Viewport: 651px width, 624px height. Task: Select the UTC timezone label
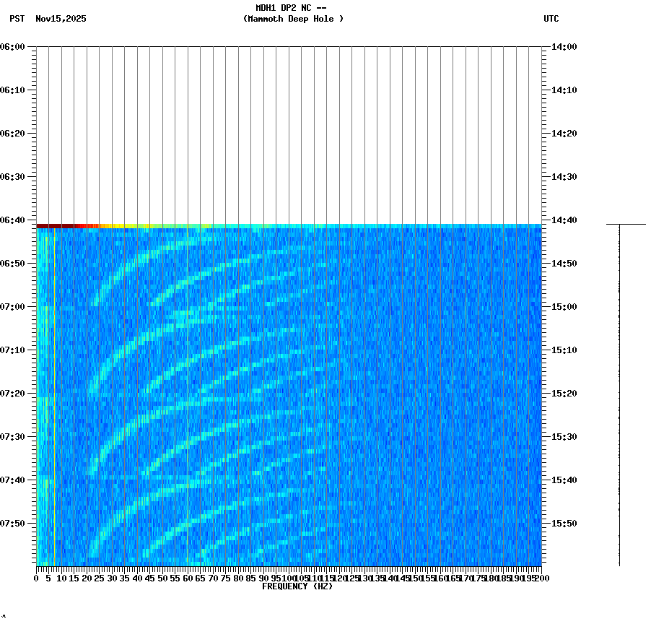click(x=551, y=19)
